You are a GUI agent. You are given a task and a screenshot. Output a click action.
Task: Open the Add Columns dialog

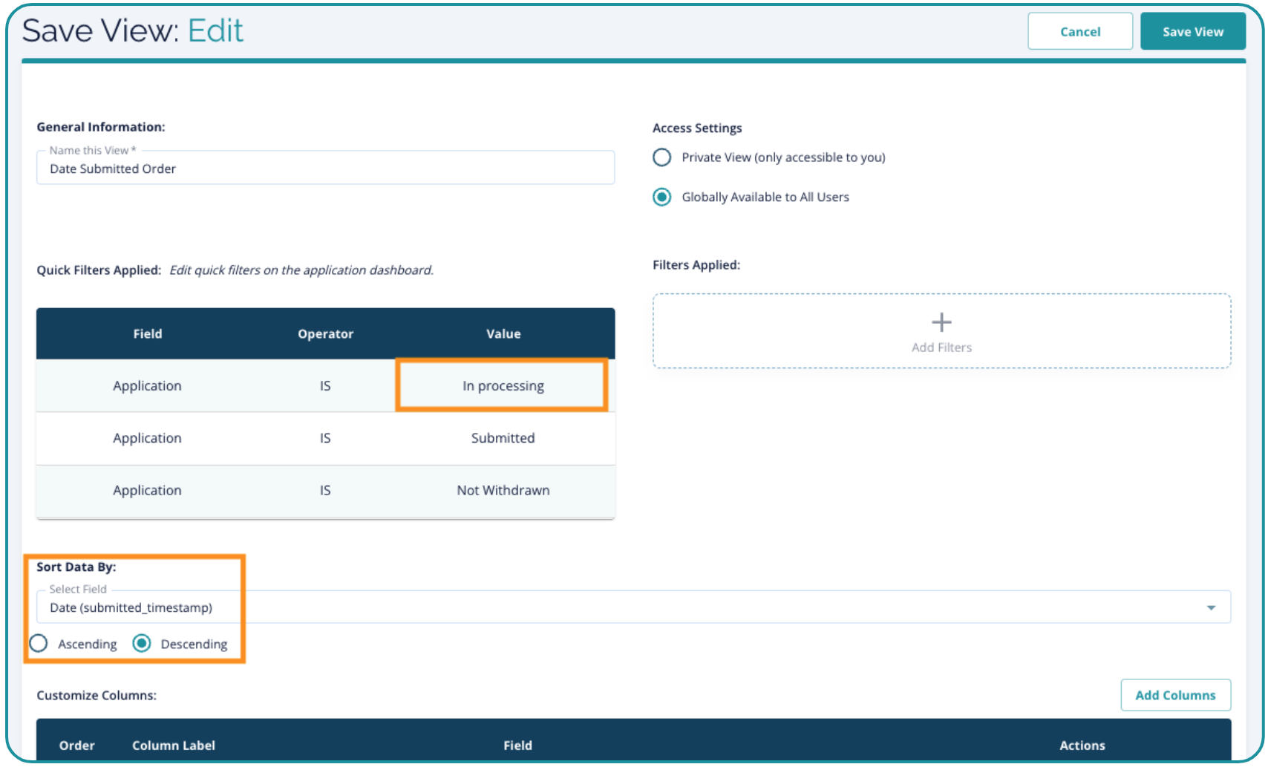pos(1175,695)
